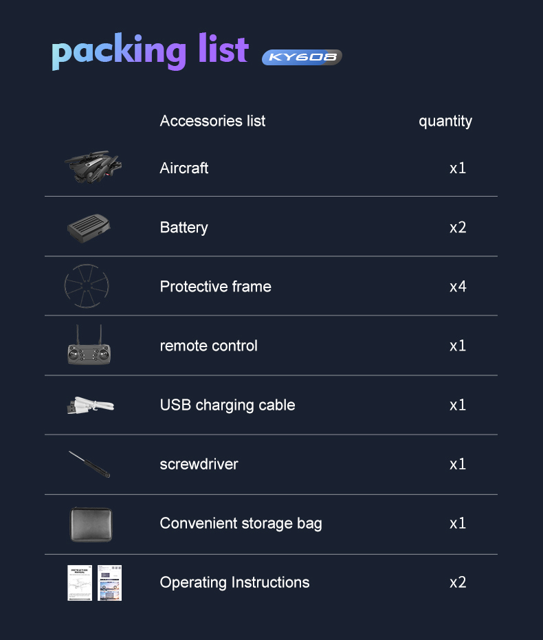Select the Protective frame label
Screen dimensions: 543x640
215,287
